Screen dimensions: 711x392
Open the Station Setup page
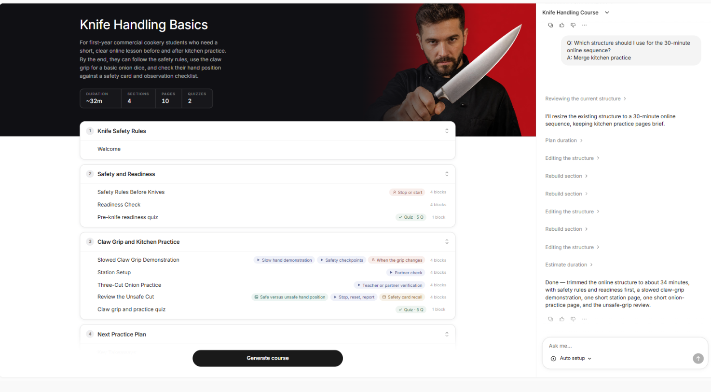(268, 273)
